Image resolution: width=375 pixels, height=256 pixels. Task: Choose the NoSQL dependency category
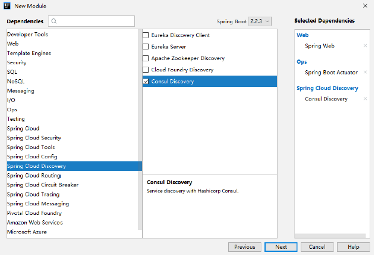(16, 82)
